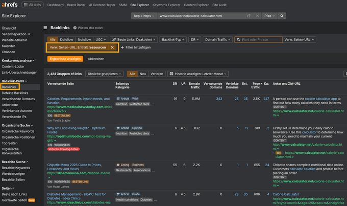Open the Backlink-Typ dropdown

click(x=173, y=40)
